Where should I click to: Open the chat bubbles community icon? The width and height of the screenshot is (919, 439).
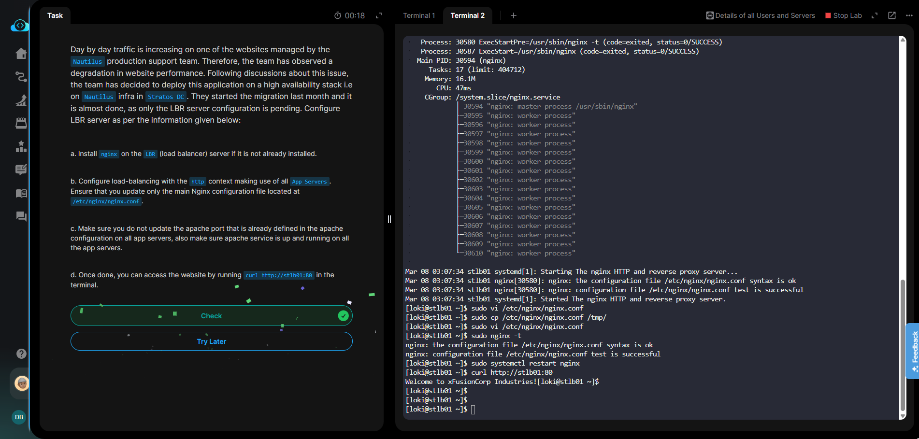21,216
